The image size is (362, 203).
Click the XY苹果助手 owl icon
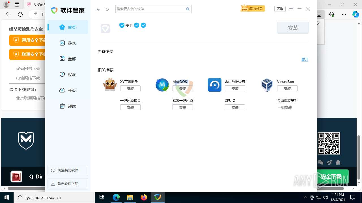[110, 85]
